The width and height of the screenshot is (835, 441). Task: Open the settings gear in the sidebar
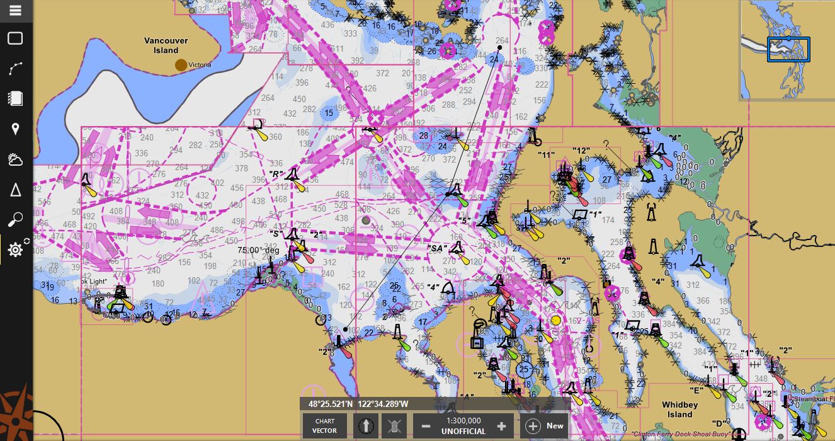click(x=14, y=249)
